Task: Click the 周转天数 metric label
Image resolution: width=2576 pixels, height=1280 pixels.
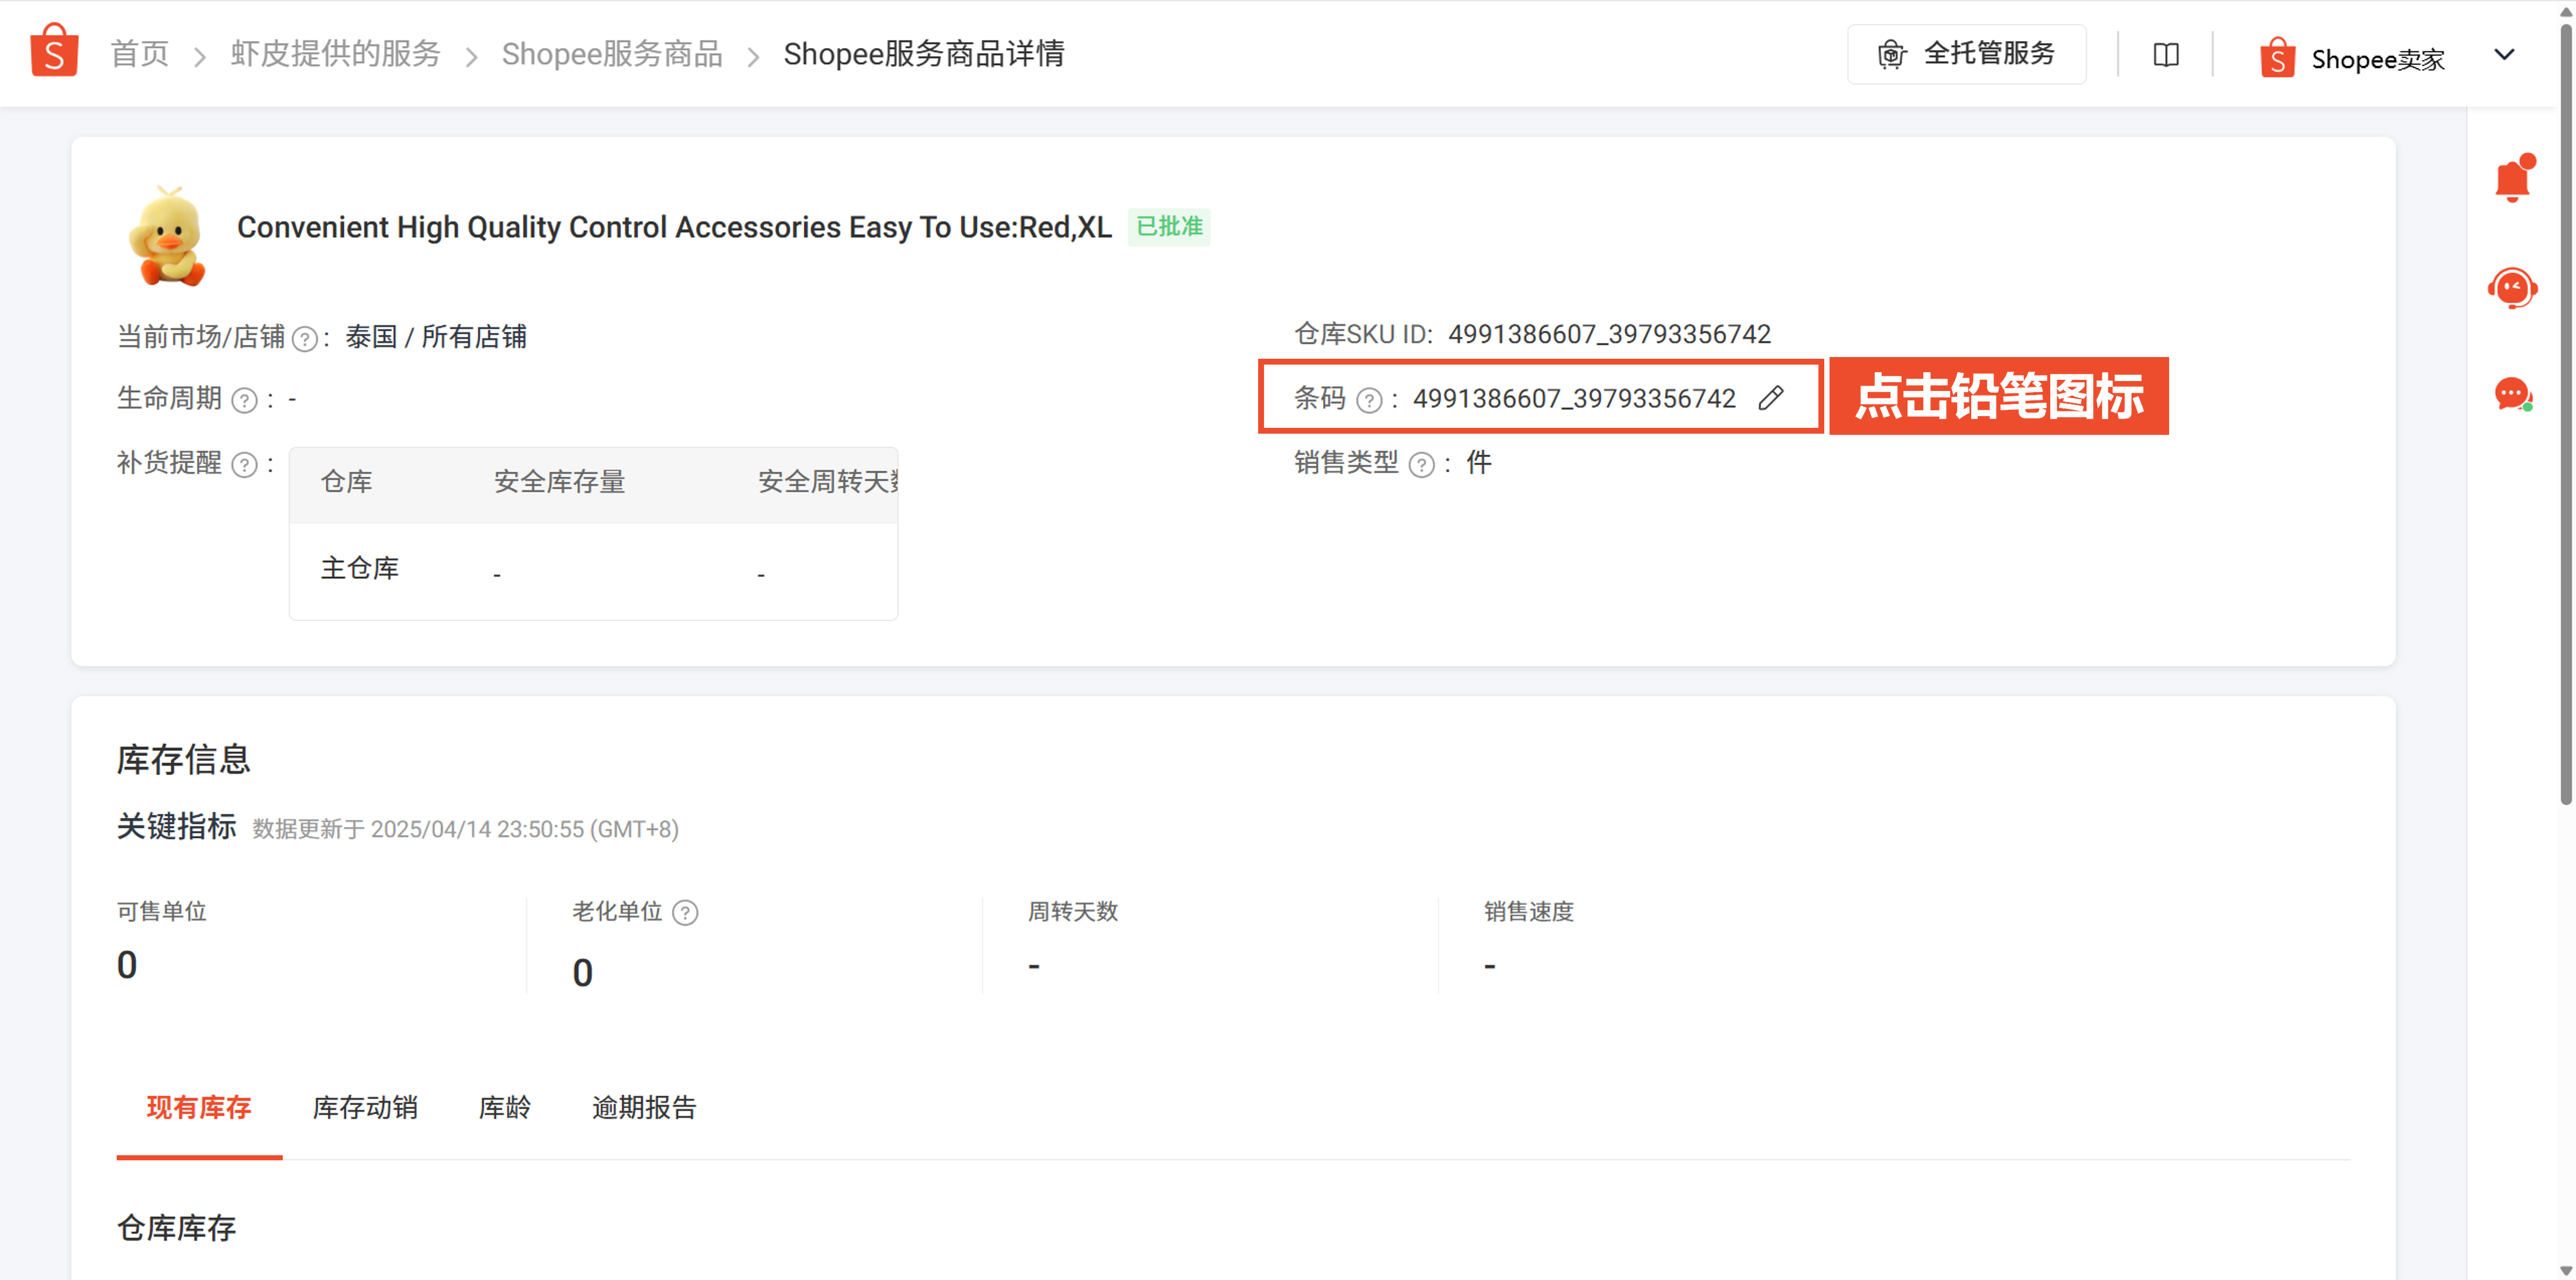Action: pyautogui.click(x=1073, y=912)
